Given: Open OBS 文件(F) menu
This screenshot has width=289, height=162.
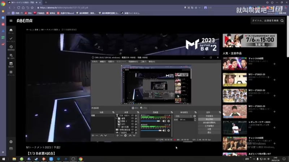Looking at the screenshot, I should [95, 62].
